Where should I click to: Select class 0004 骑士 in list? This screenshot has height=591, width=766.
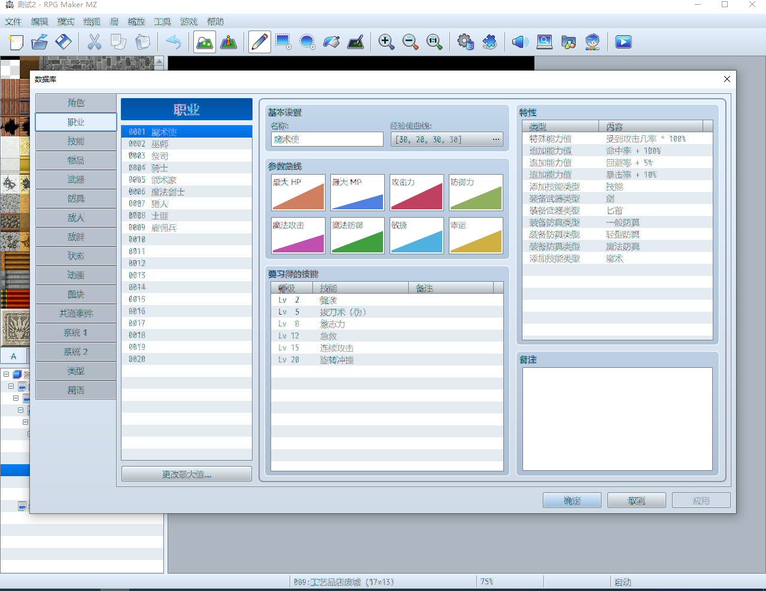(x=187, y=168)
